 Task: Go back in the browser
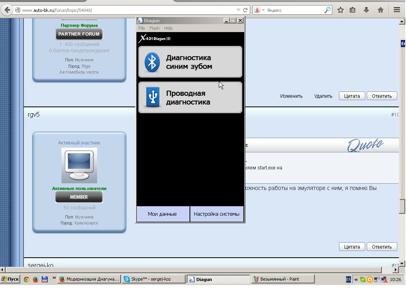point(7,10)
